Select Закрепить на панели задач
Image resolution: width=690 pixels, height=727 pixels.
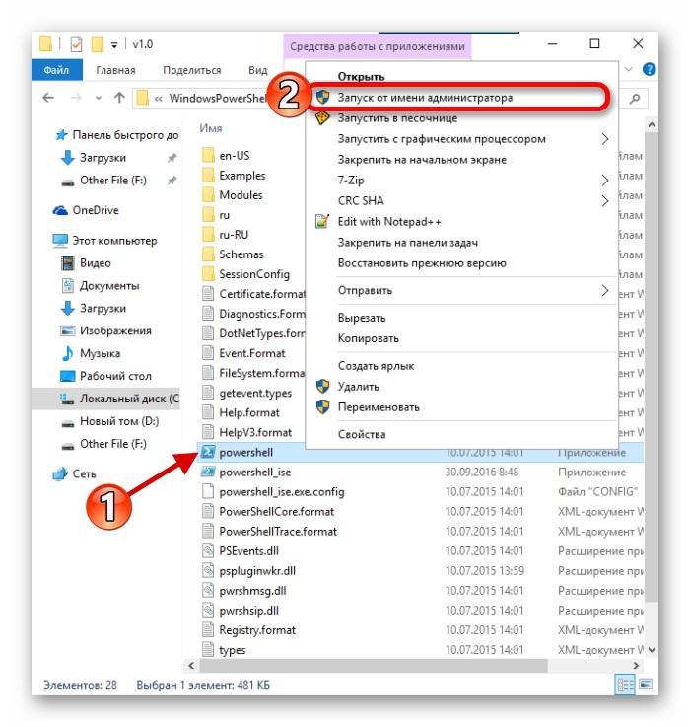tap(461, 242)
